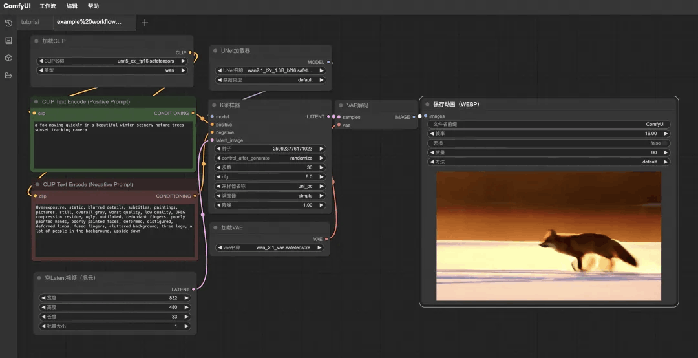Collapse the K采样器 node via its dot
The height and width of the screenshot is (358, 698).
[x=214, y=105]
